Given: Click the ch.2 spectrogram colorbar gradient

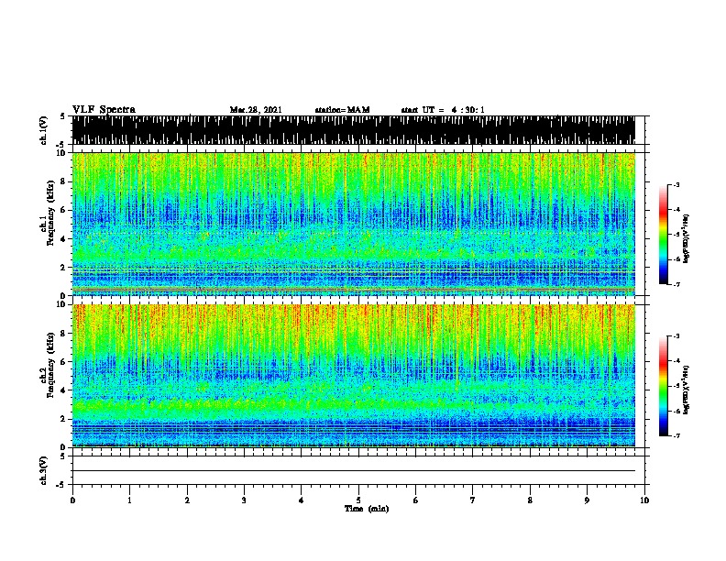Looking at the screenshot, I should point(664,386).
